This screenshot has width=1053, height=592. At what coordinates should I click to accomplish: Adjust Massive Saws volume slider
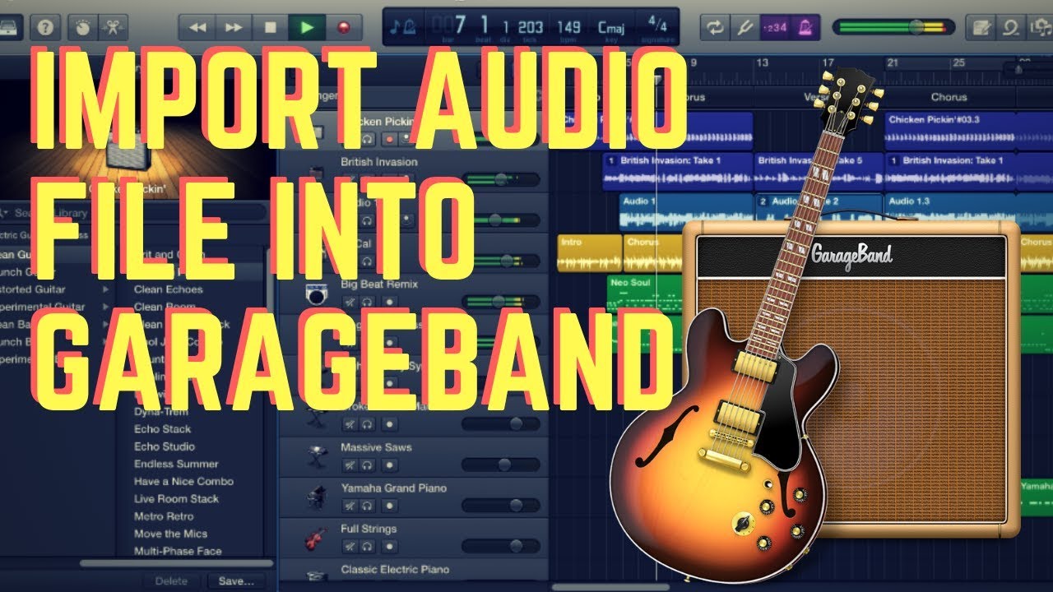[x=501, y=465]
